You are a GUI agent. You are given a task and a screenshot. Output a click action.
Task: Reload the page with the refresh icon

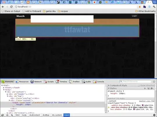pyautogui.click(x=11, y=7)
